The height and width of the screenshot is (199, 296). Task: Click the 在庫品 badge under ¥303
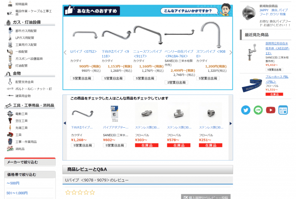point(147,145)
